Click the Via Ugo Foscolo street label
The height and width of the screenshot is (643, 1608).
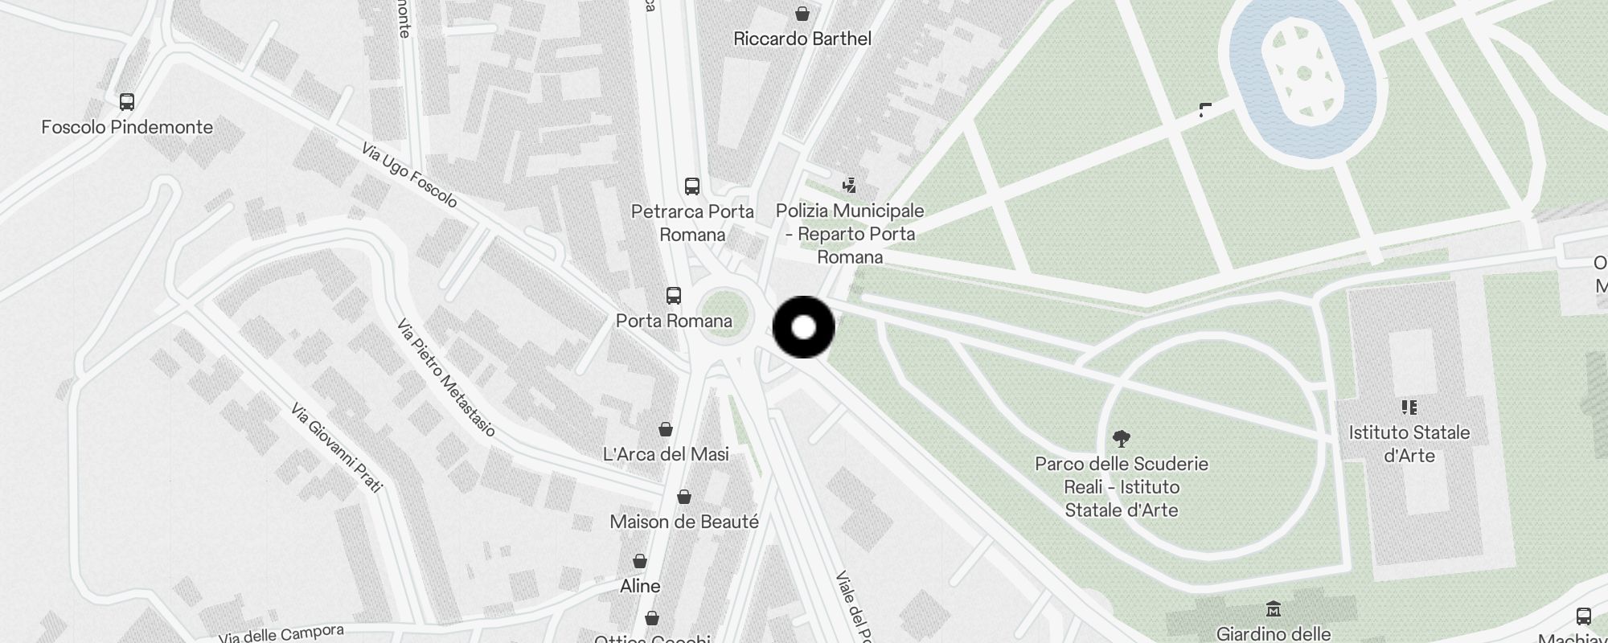(x=409, y=175)
